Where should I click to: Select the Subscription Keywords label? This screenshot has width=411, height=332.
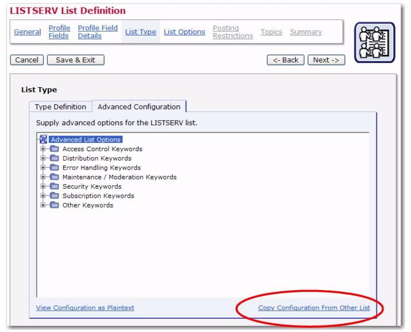[x=98, y=196]
